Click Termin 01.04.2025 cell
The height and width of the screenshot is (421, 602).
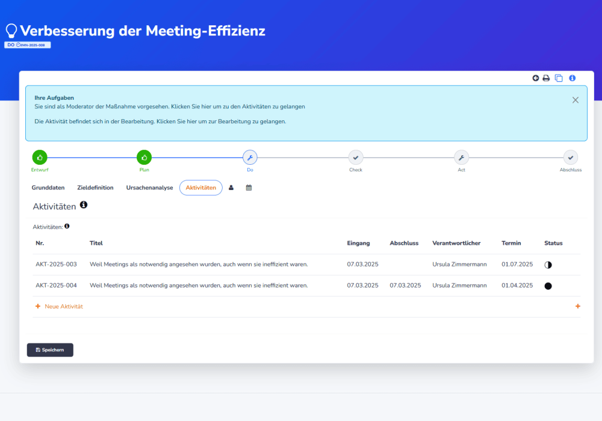[x=517, y=285]
